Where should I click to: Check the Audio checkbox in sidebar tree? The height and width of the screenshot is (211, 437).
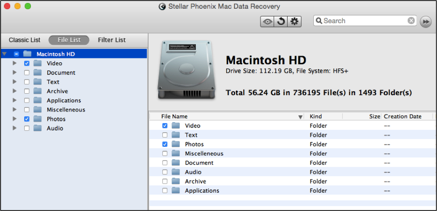click(x=27, y=128)
